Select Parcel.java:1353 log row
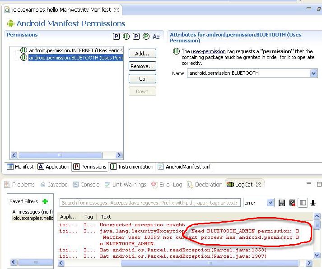322x269 pixels. [185, 250]
